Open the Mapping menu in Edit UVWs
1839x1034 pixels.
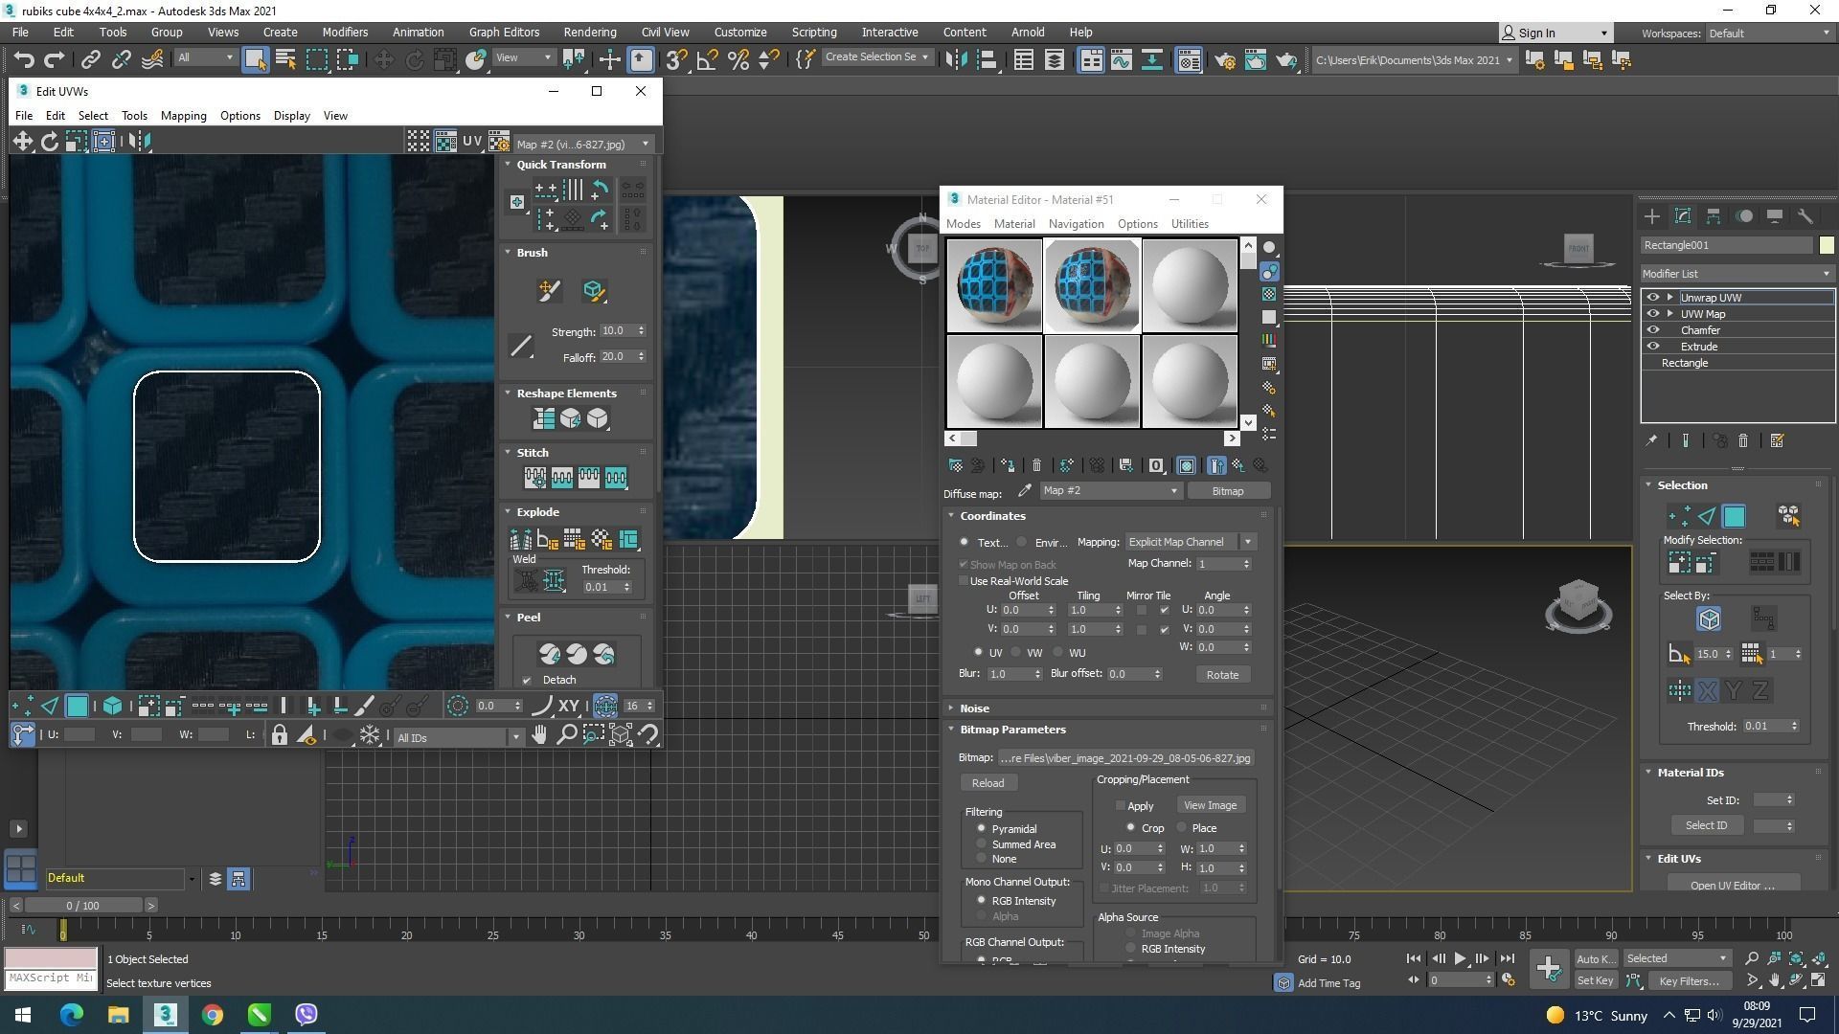point(183,116)
